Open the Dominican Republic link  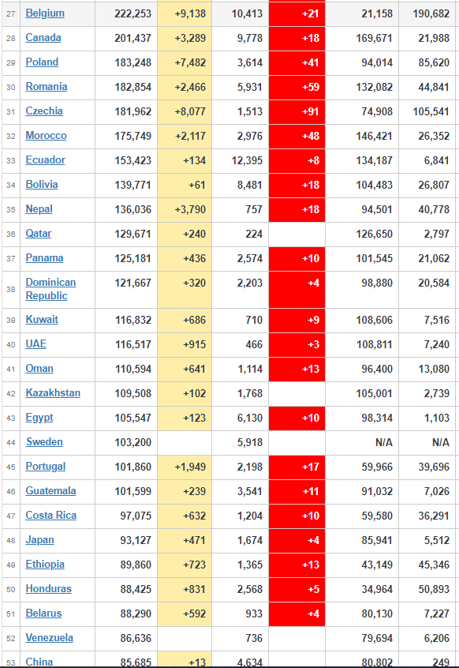(50, 289)
